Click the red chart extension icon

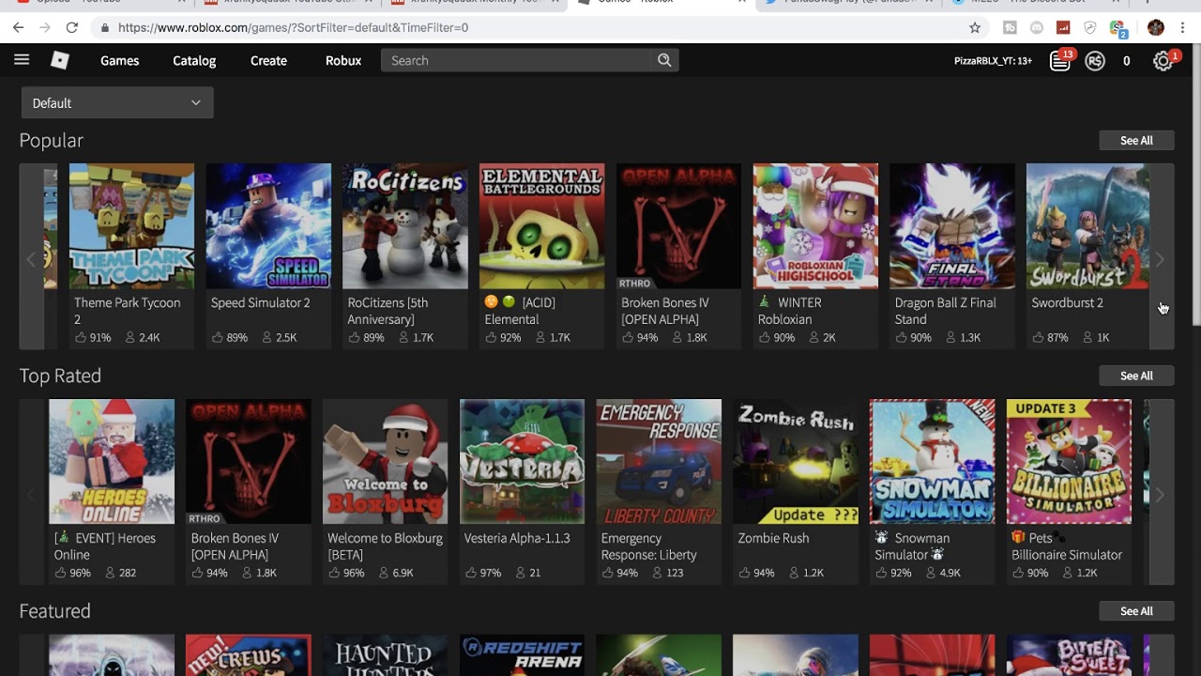[1063, 27]
